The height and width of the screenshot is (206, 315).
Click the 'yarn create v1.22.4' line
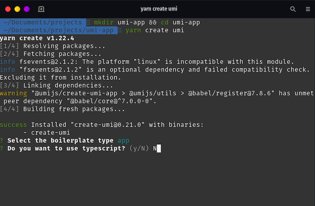[x=37, y=38]
